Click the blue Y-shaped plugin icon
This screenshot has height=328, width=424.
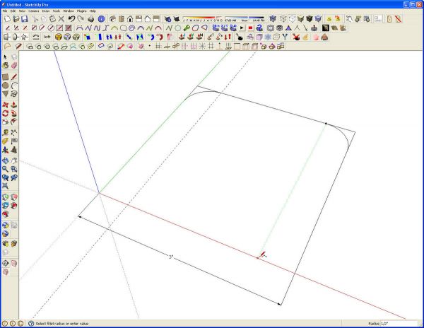coord(285,37)
